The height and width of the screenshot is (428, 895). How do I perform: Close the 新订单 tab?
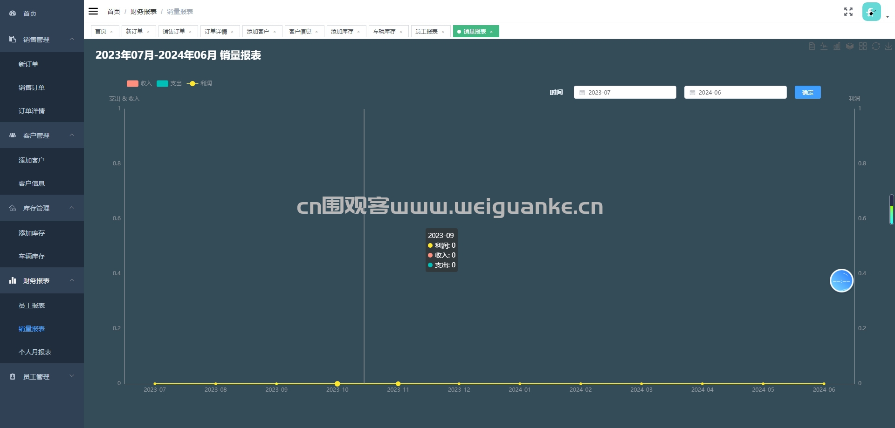(148, 32)
